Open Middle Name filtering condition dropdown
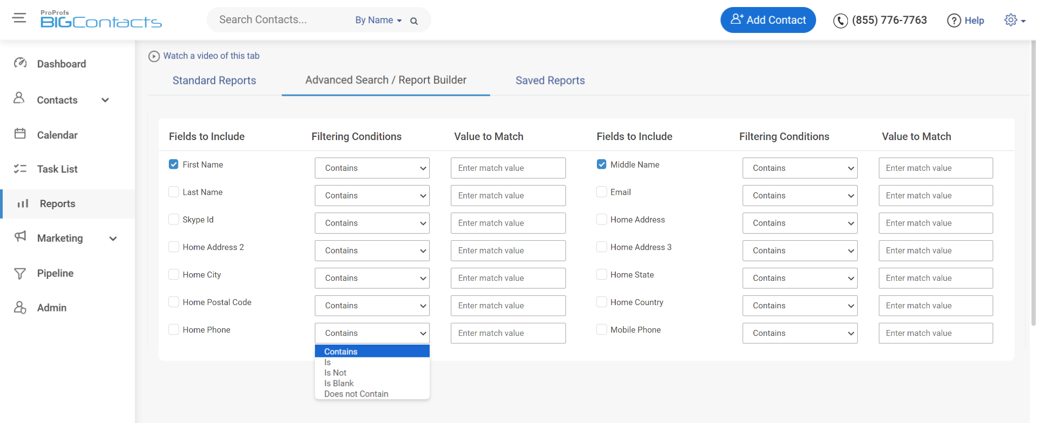 [x=800, y=168]
